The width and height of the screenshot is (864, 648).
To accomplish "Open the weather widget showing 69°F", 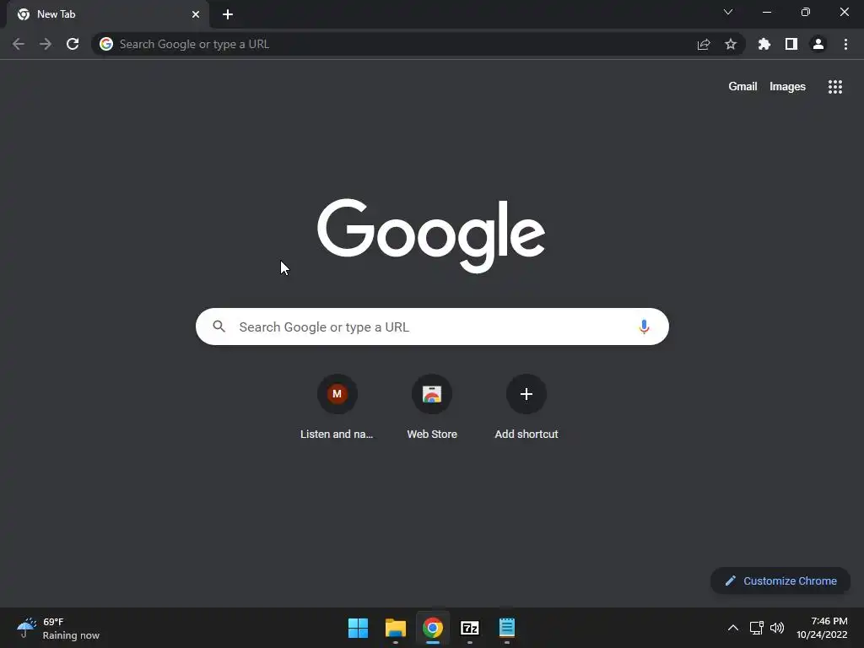I will (x=58, y=628).
